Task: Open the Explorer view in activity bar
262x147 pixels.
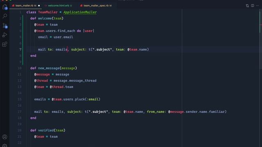Action: click(x=5, y=7)
